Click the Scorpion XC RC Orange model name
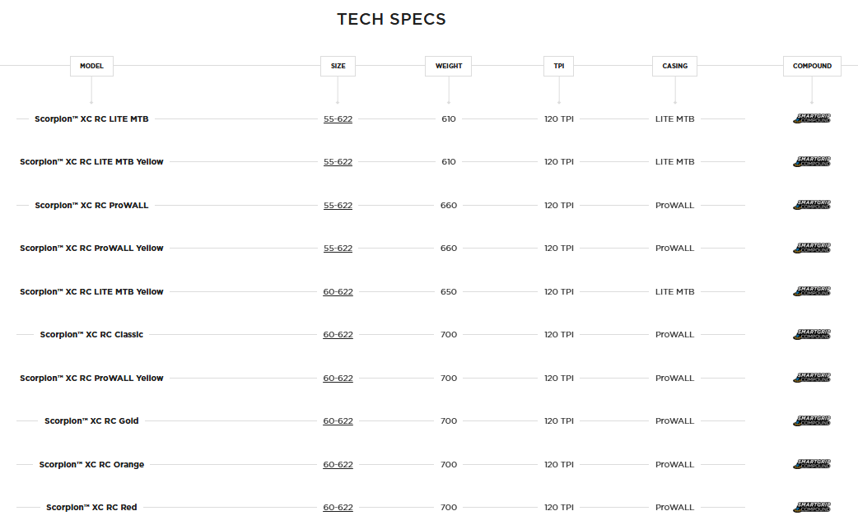Screen dimensions: 858x525 pos(91,465)
